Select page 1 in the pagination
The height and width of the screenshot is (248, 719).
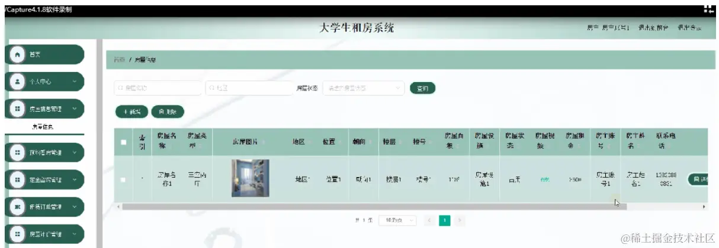[444, 220]
